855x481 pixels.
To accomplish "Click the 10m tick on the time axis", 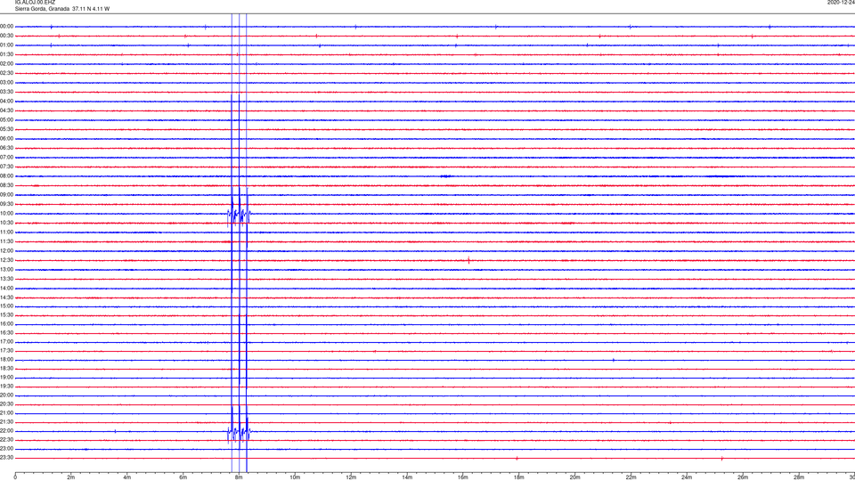I will coord(295,477).
